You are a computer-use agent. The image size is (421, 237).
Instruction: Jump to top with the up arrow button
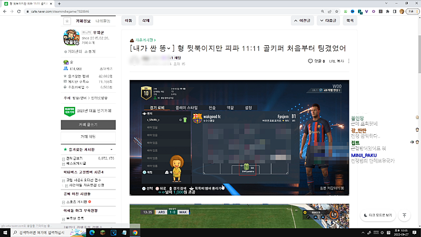404,215
